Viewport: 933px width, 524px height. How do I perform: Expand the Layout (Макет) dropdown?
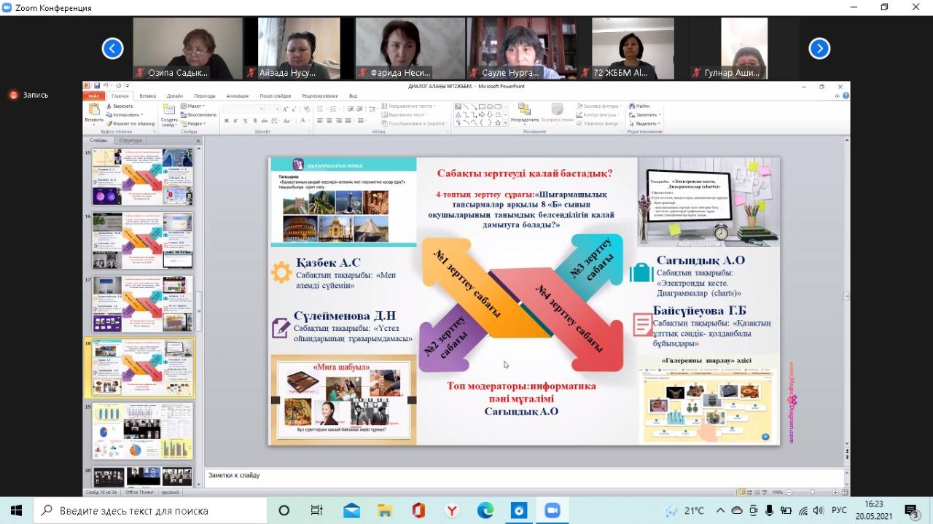pyautogui.click(x=194, y=106)
